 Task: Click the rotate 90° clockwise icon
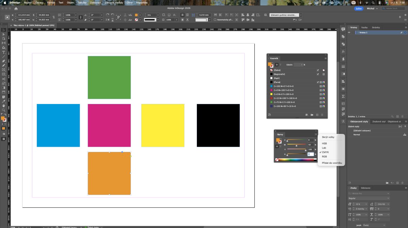click(107, 15)
